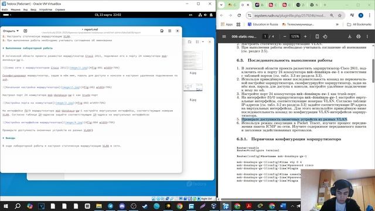This screenshot has width=375, height=211.
Task: Click the esystem.rudn.ru address bar
Action: pos(289,15)
